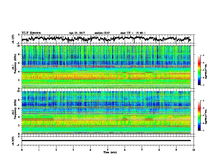Click the "-7" label on ch.1 color scale
218x168 pixels.
click(x=203, y=85)
